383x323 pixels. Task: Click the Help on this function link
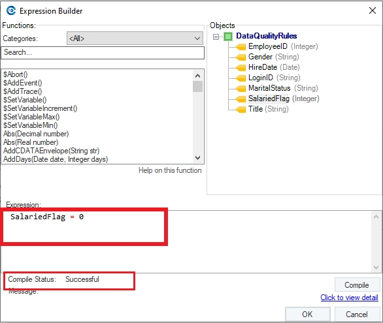(170, 170)
